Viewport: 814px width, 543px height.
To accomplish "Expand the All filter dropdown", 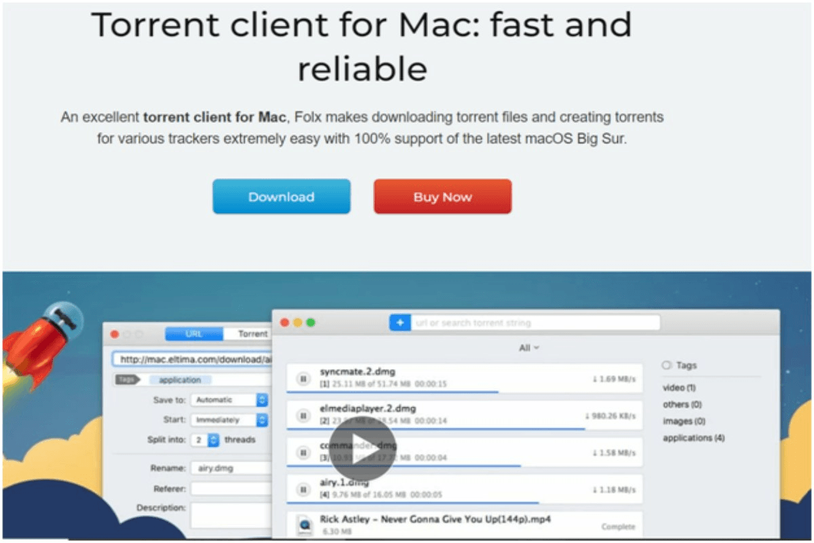I will (x=528, y=348).
